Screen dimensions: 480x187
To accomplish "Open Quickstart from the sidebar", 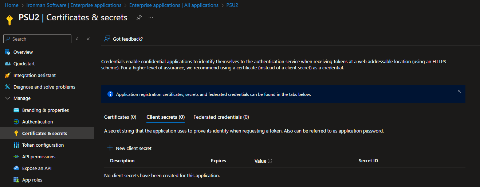I will pyautogui.click(x=24, y=64).
